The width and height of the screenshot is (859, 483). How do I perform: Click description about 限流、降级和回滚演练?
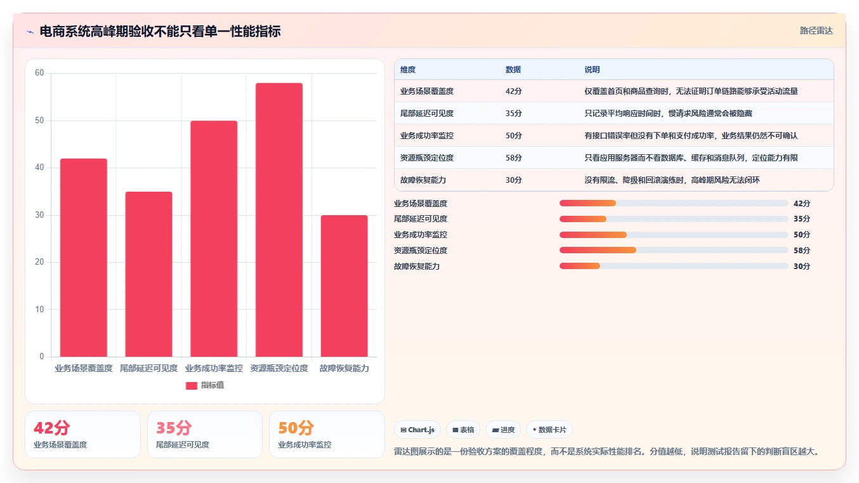pos(672,180)
